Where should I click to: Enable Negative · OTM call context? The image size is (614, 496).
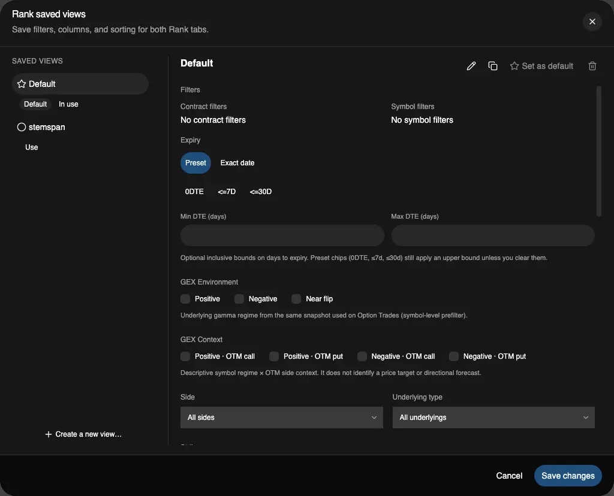point(362,356)
